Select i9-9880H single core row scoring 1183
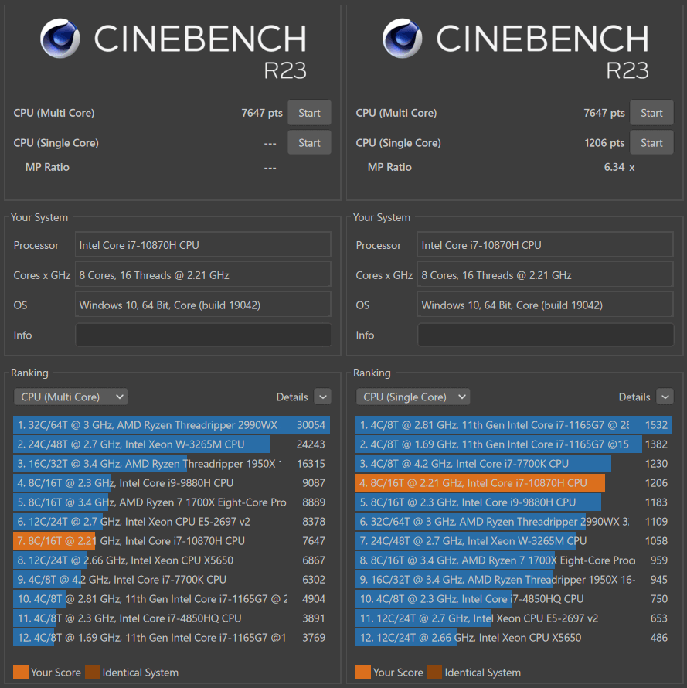The height and width of the screenshot is (688, 687). click(x=514, y=502)
